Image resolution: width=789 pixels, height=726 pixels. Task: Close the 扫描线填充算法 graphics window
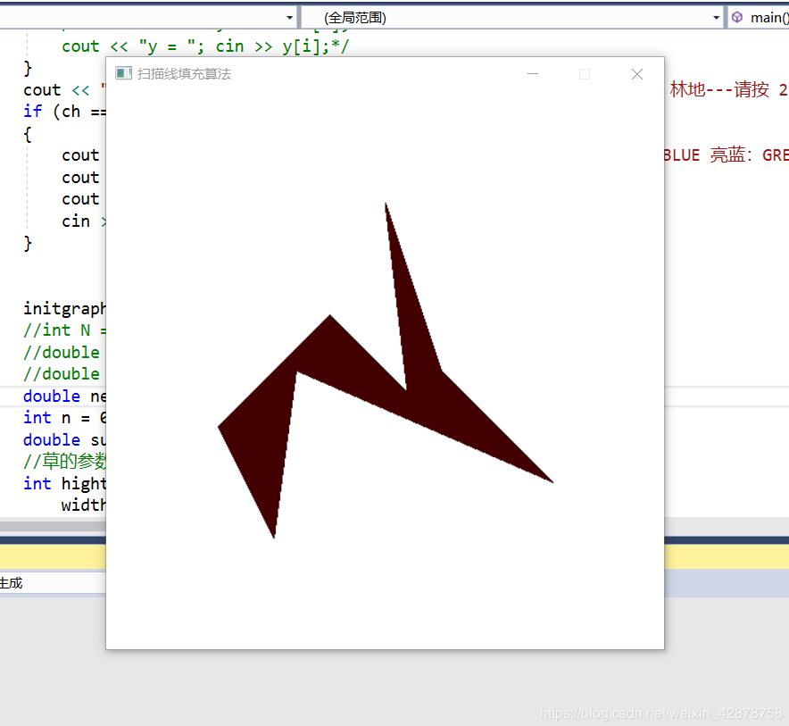point(636,74)
